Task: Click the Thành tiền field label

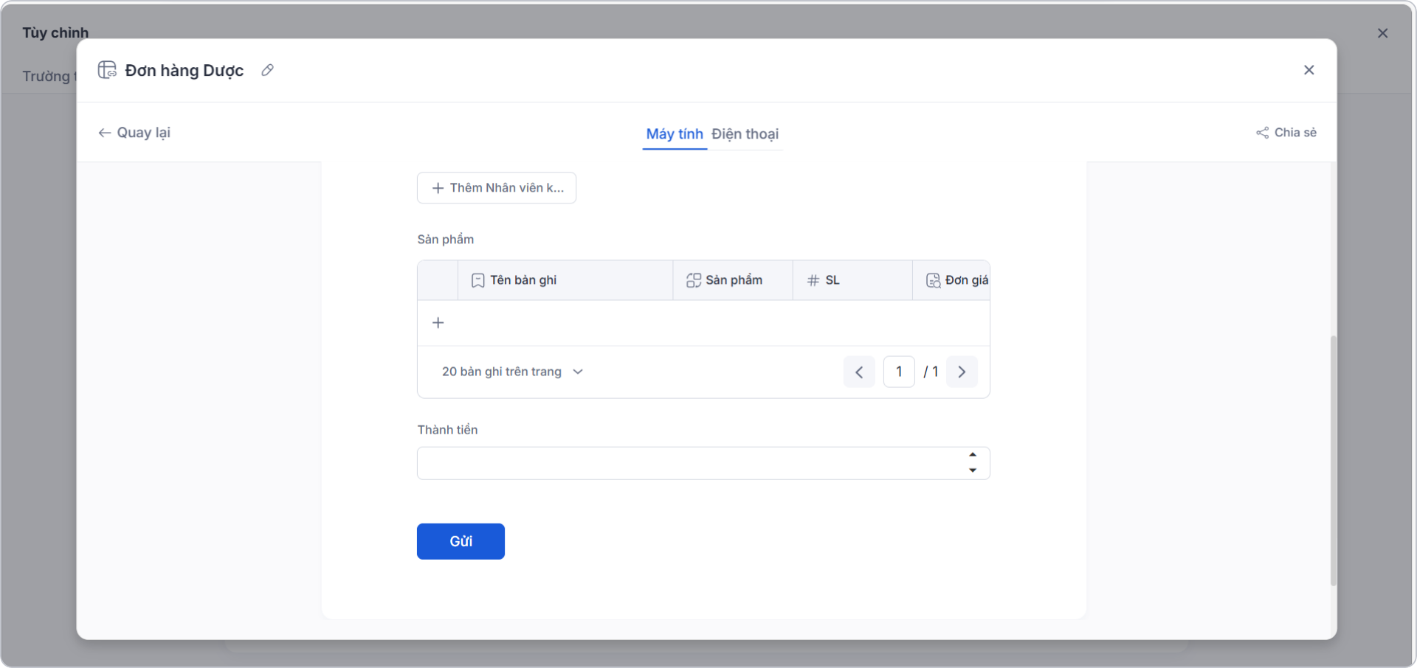Action: coord(447,430)
